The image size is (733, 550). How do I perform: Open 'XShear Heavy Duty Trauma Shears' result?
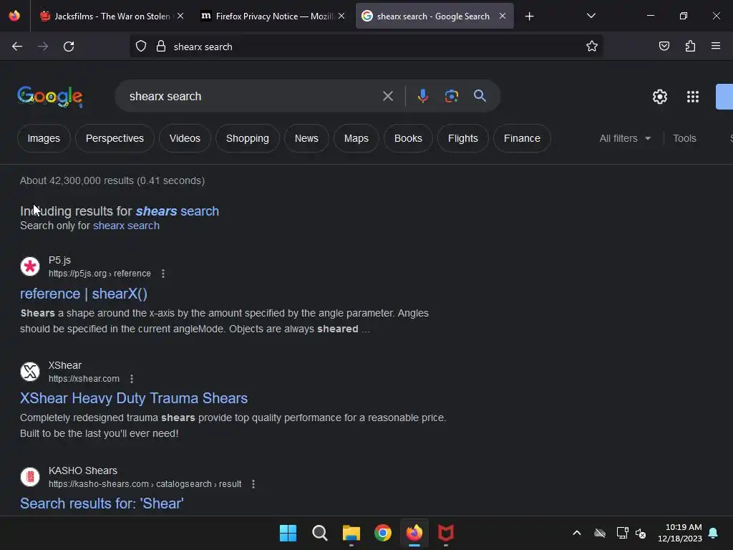[134, 398]
